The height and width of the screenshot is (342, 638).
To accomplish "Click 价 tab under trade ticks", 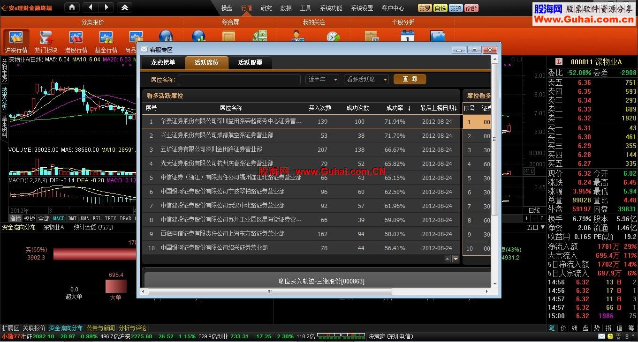I will click(x=563, y=328).
